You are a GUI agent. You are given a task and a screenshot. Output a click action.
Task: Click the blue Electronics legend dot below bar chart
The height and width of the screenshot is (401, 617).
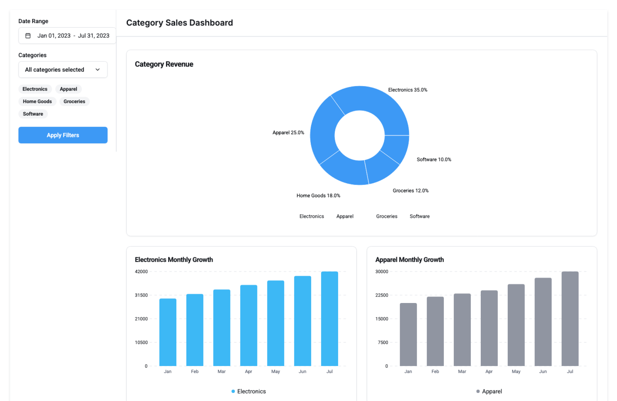pyautogui.click(x=233, y=391)
